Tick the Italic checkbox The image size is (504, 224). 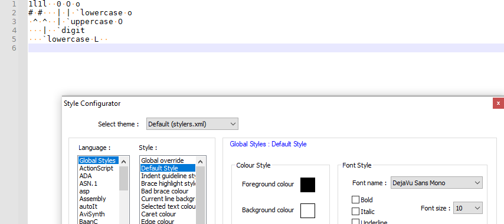tap(355, 211)
